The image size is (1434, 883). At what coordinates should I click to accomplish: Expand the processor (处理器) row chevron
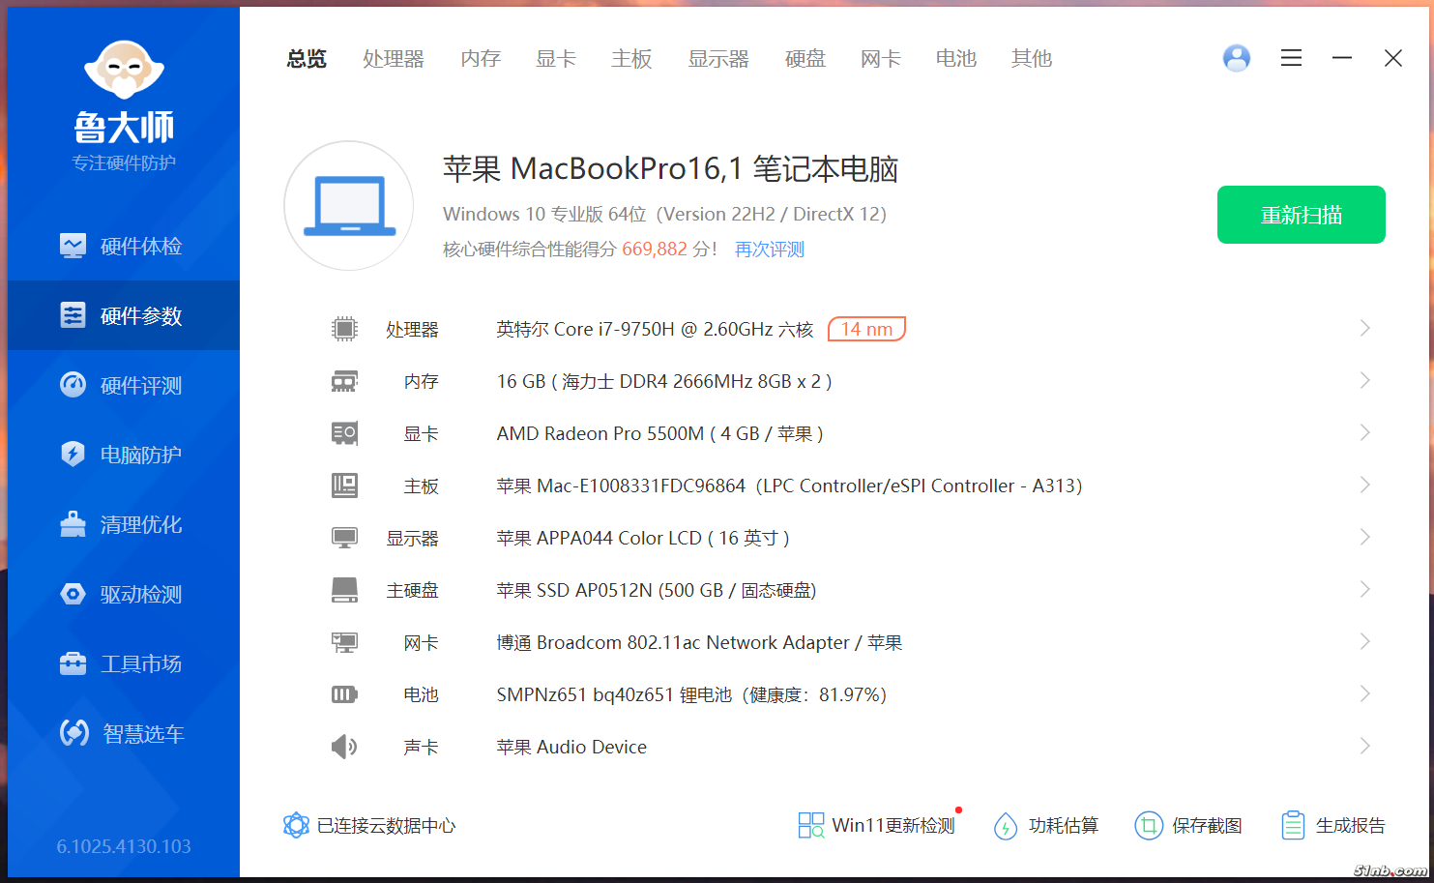click(1364, 329)
